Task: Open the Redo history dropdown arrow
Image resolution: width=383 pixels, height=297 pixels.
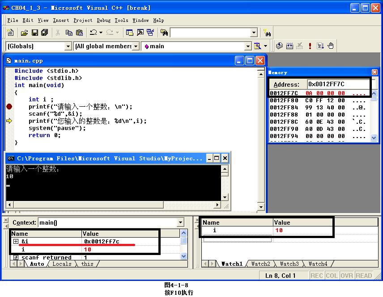Action: point(117,33)
